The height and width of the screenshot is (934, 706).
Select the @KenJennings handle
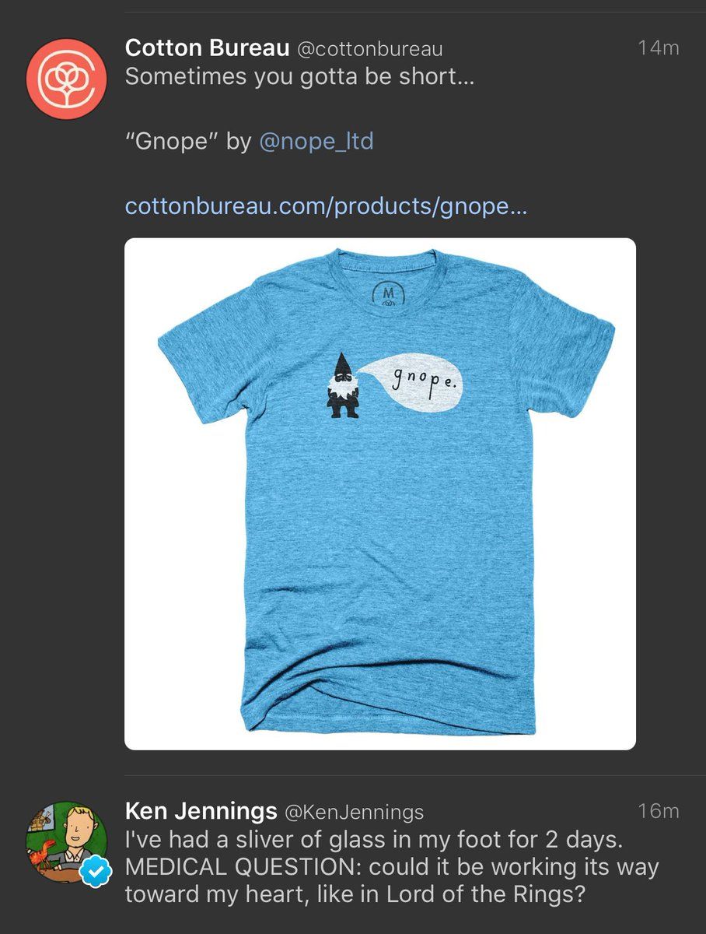354,813
